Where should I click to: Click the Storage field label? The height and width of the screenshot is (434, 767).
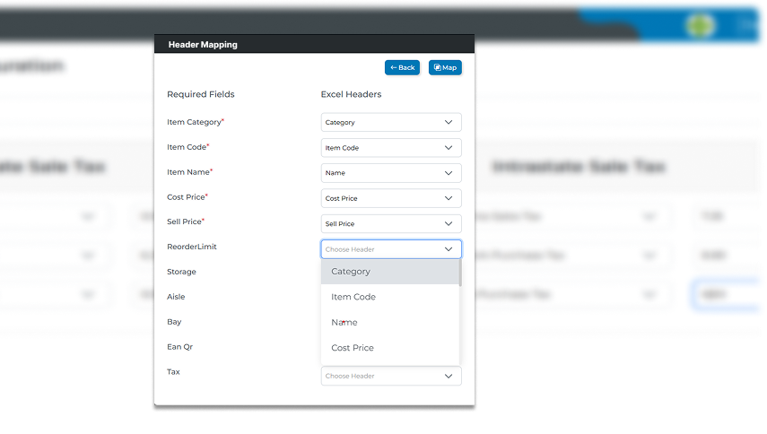(x=181, y=272)
